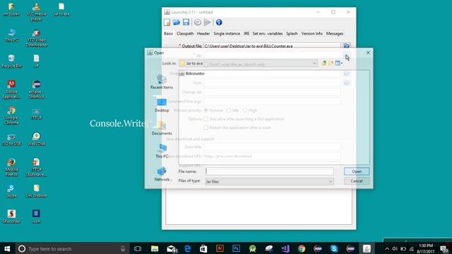
Task: Switch to the Set env. variables tab
Action: (268, 34)
